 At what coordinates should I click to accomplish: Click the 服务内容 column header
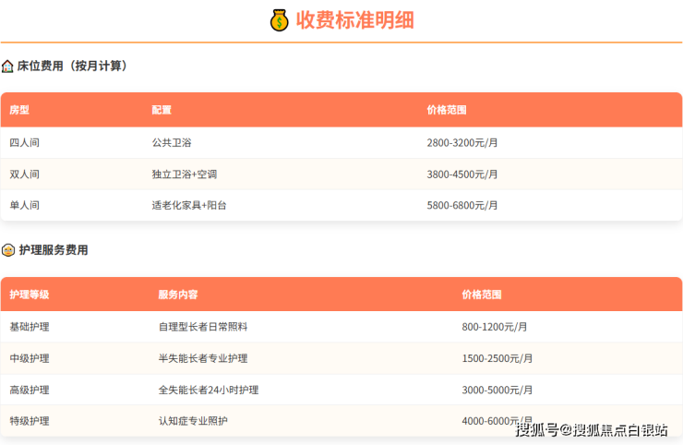[x=178, y=295]
